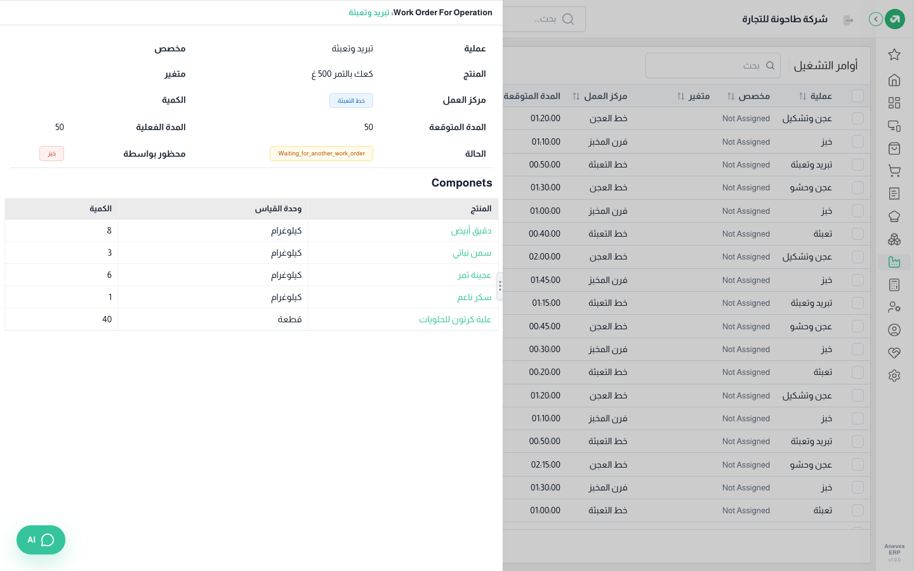914x571 pixels.
Task: Go to home icon in sidebar
Action: click(894, 80)
